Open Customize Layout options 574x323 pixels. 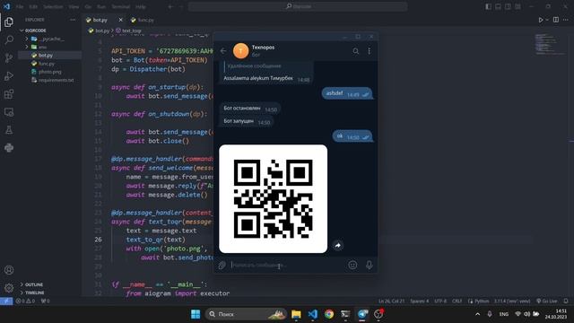[x=517, y=6]
